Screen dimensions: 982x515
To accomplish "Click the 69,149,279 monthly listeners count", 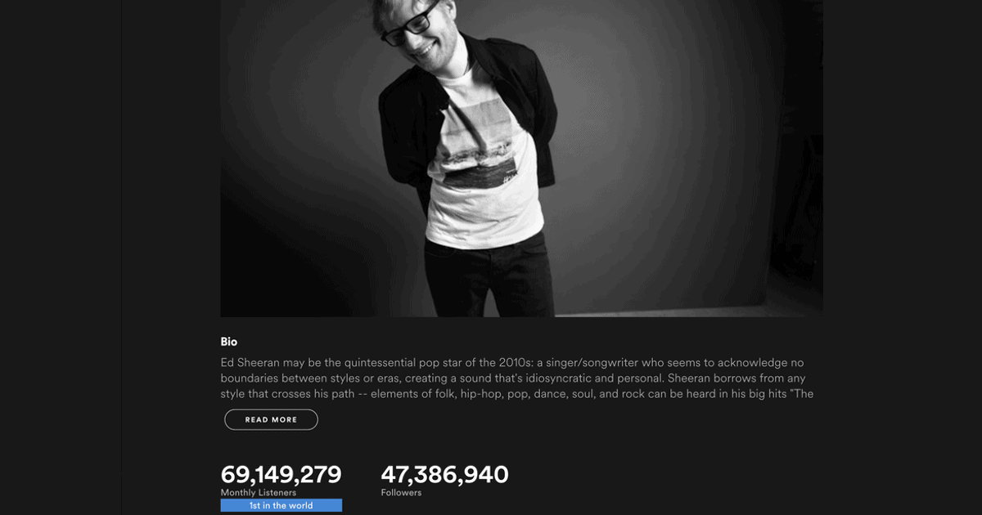I will pos(281,474).
